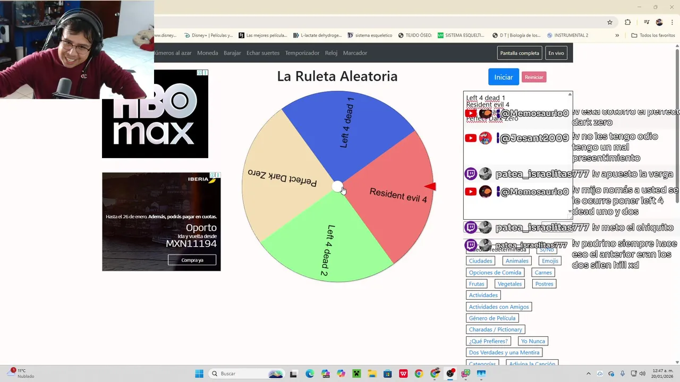The width and height of the screenshot is (680, 382).
Task: Open OBS Studio from the taskbar
Action: 450,374
